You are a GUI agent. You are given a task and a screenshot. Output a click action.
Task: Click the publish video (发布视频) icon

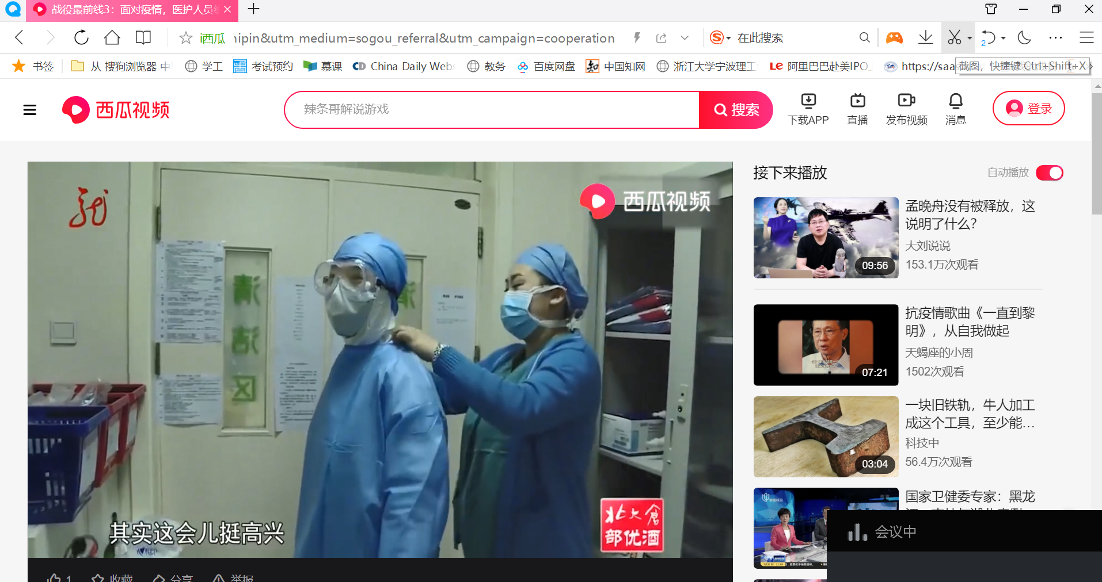point(906,102)
